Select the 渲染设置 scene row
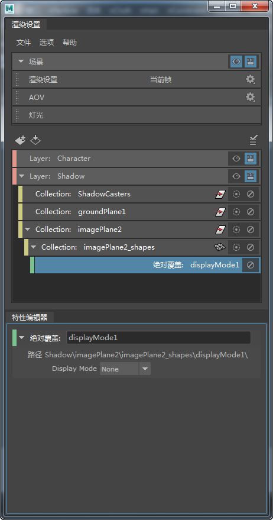The width and height of the screenshot is (273, 520). click(x=136, y=80)
